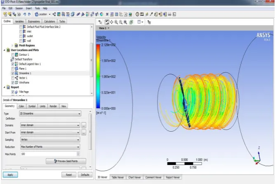Insert a Streamline via toolbar icon
The width and height of the screenshot is (275, 184).
[63, 14]
